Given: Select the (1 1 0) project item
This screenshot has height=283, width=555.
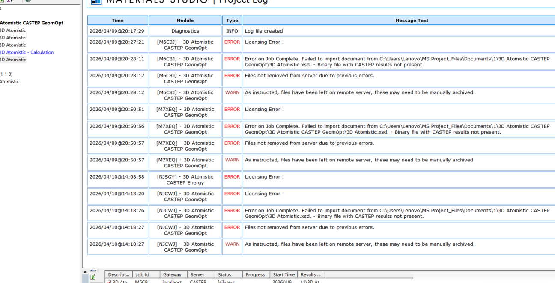Looking at the screenshot, I should point(6,74).
